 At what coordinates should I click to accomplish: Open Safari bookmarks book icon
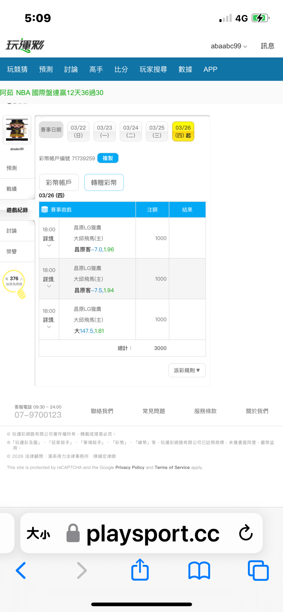click(199, 570)
